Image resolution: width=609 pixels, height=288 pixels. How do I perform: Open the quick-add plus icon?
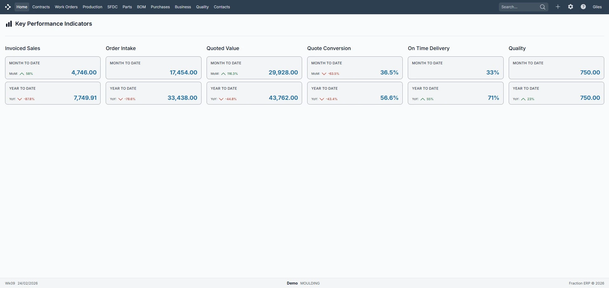(x=558, y=7)
